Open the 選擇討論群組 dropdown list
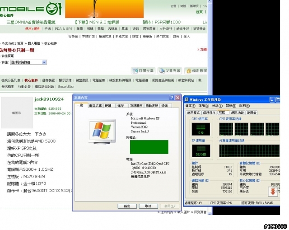 [x=28, y=62]
